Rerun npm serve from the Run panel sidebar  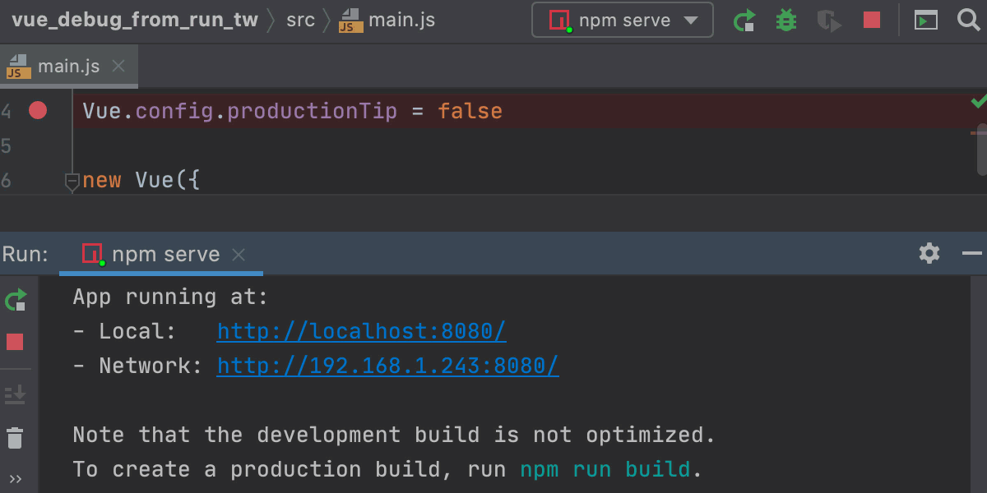(16, 300)
